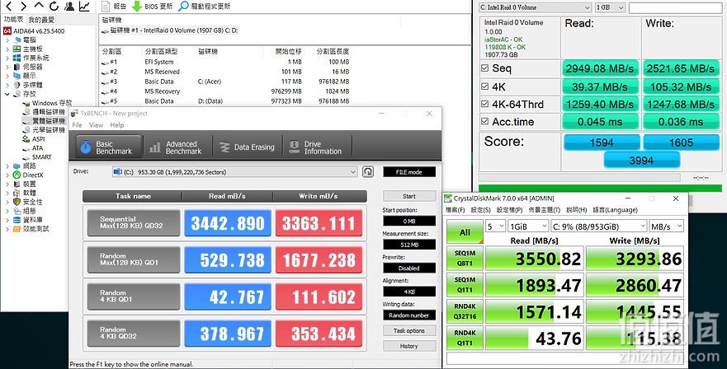The image size is (727, 369).
Task: Select 主機板 motherboard icon in tree
Action: [17, 49]
